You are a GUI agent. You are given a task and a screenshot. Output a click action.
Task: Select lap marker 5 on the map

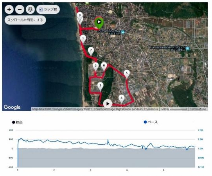tap(127, 74)
